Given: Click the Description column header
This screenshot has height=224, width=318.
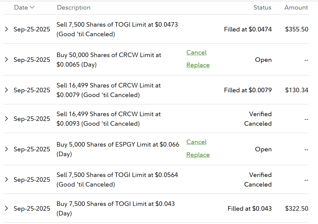Looking at the screenshot, I should click(x=74, y=8).
